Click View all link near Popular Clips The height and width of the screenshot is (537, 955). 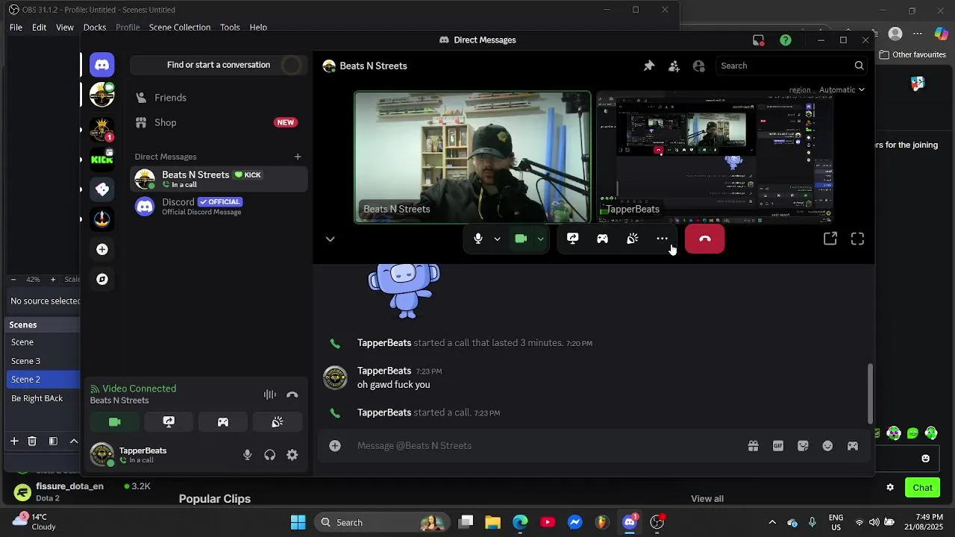point(707,499)
